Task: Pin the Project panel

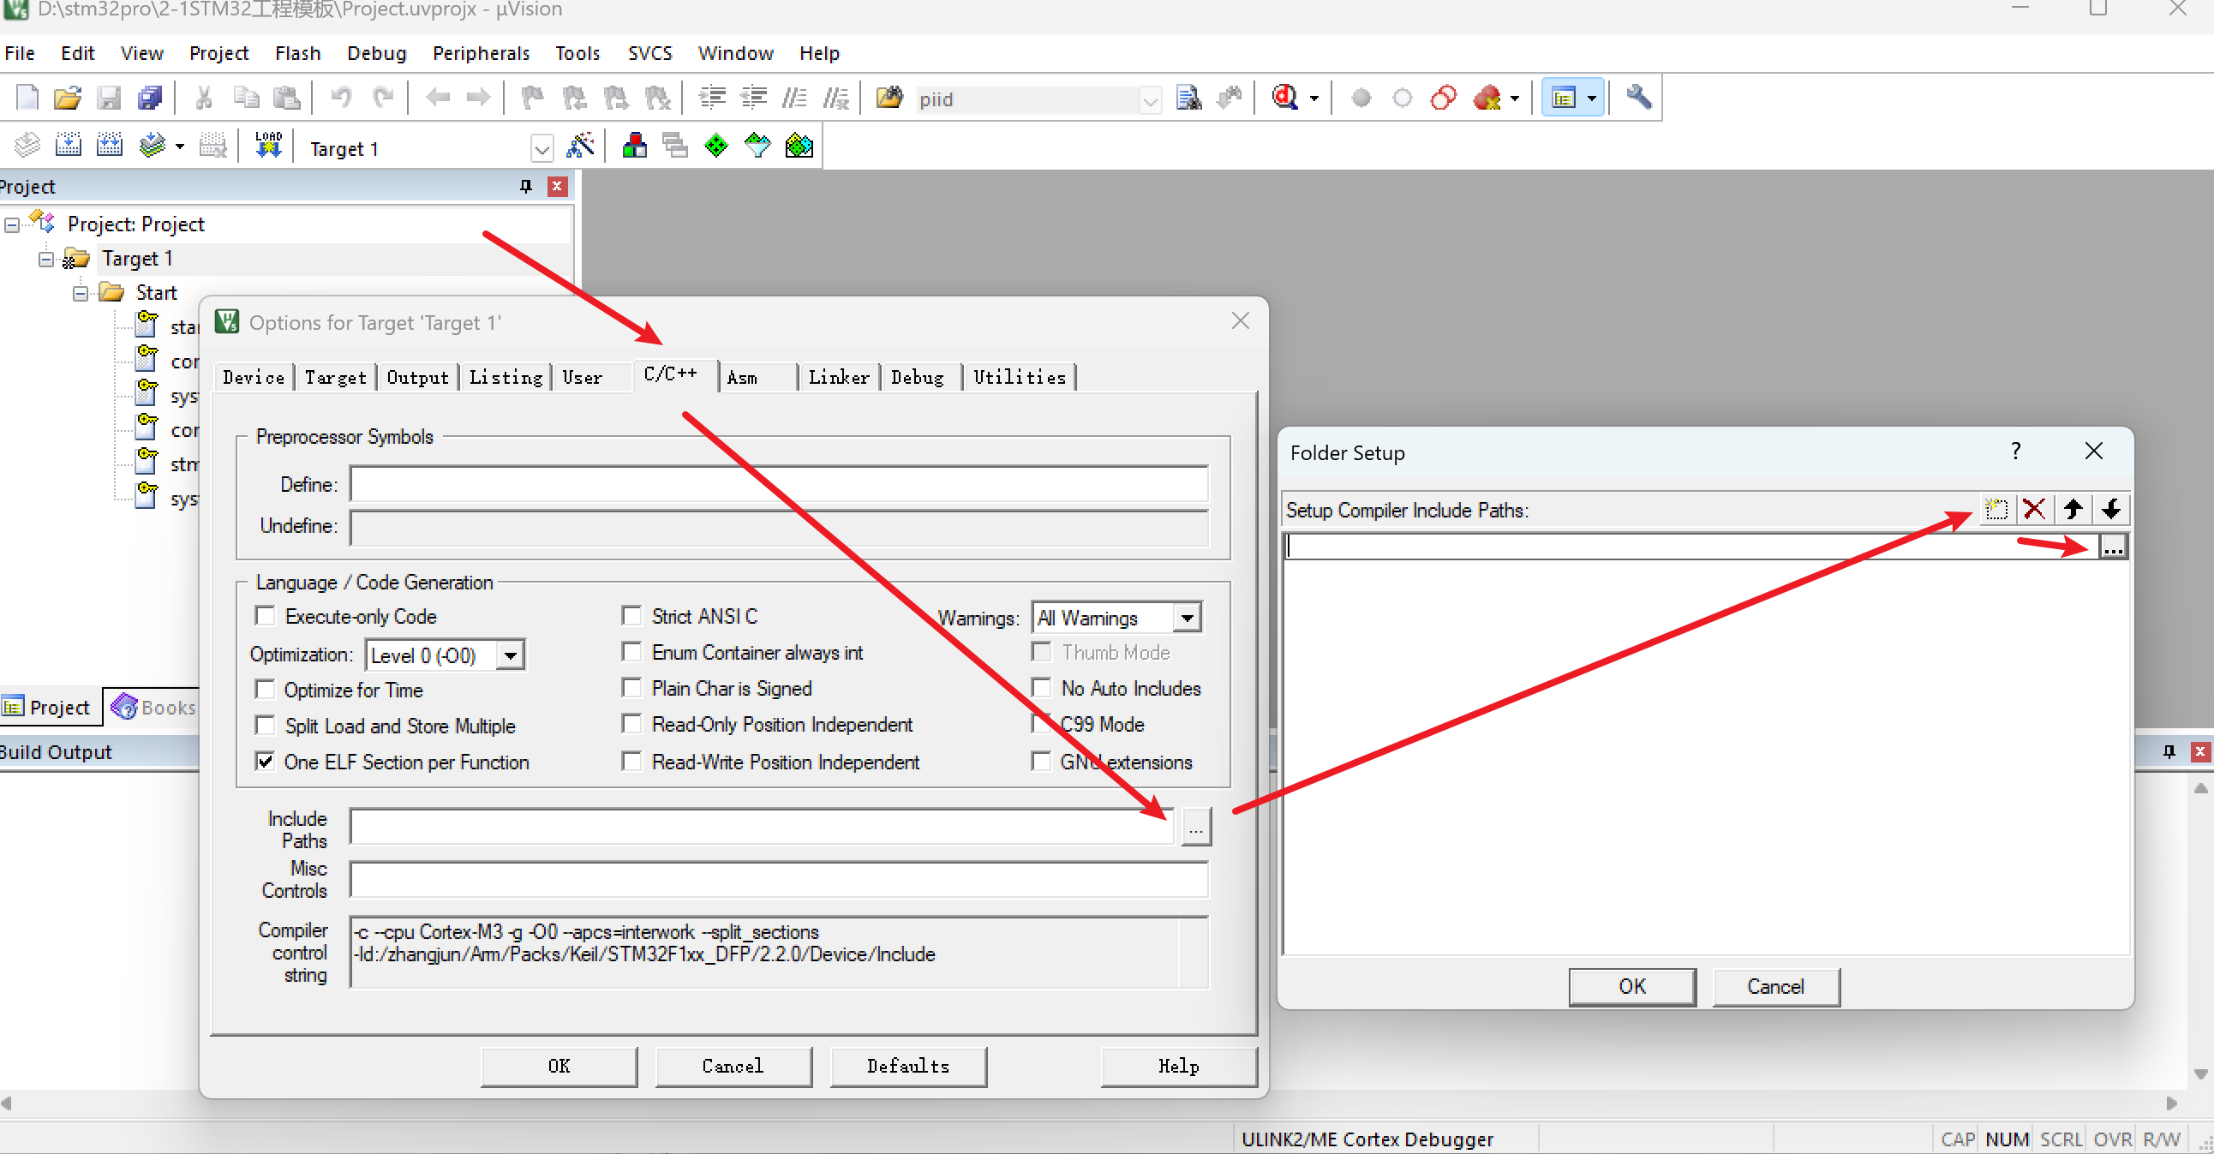Action: [526, 187]
